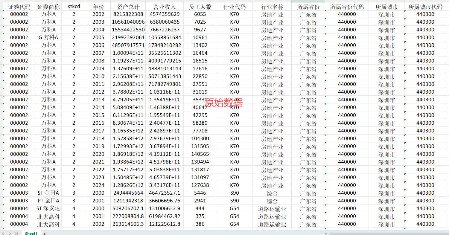Click the employee count 140565
Screen dimensions: 449x235
(200, 154)
